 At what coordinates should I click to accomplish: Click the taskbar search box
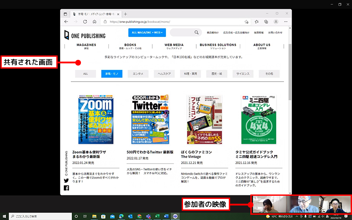40,216
